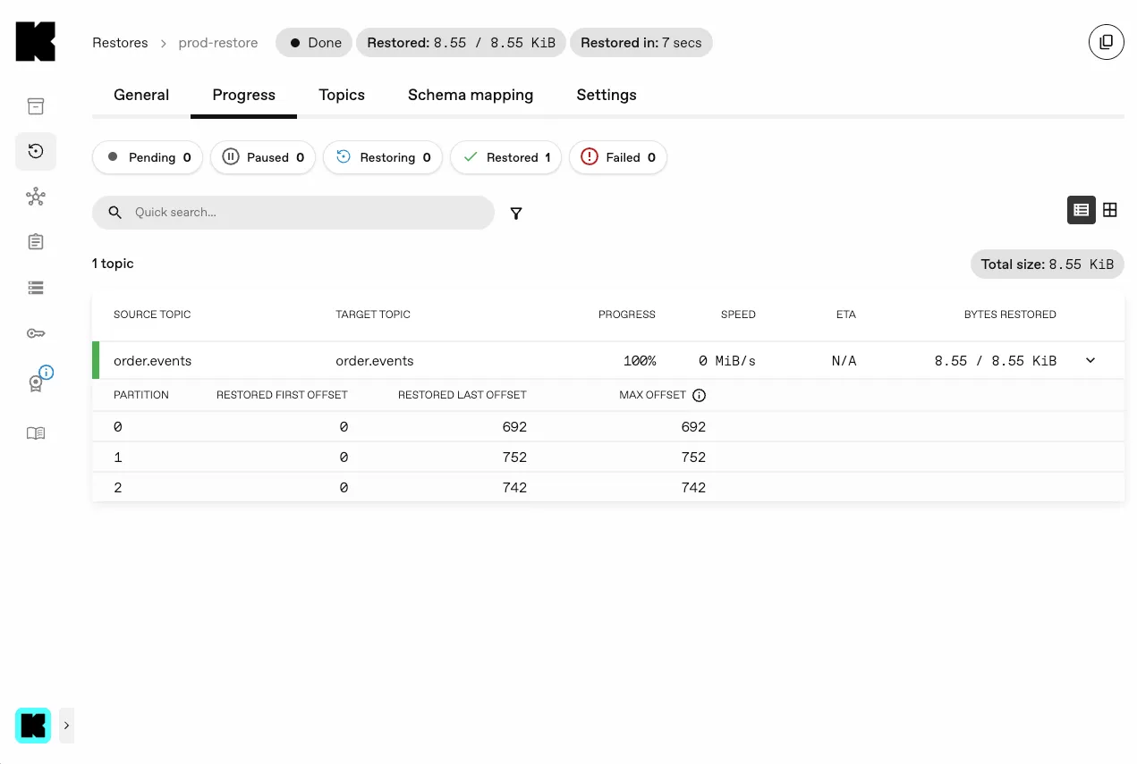Click the Progress column header
1137x764 pixels.
click(627, 315)
